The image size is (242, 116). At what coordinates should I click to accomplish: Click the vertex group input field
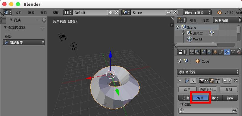pyautogui.click(x=205, y=111)
